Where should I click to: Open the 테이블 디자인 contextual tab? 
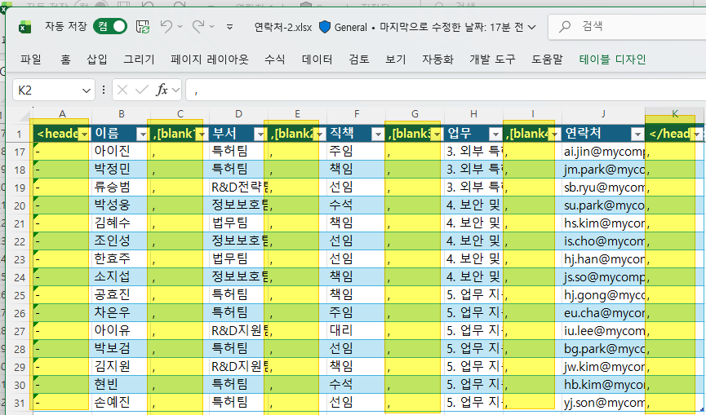(612, 60)
